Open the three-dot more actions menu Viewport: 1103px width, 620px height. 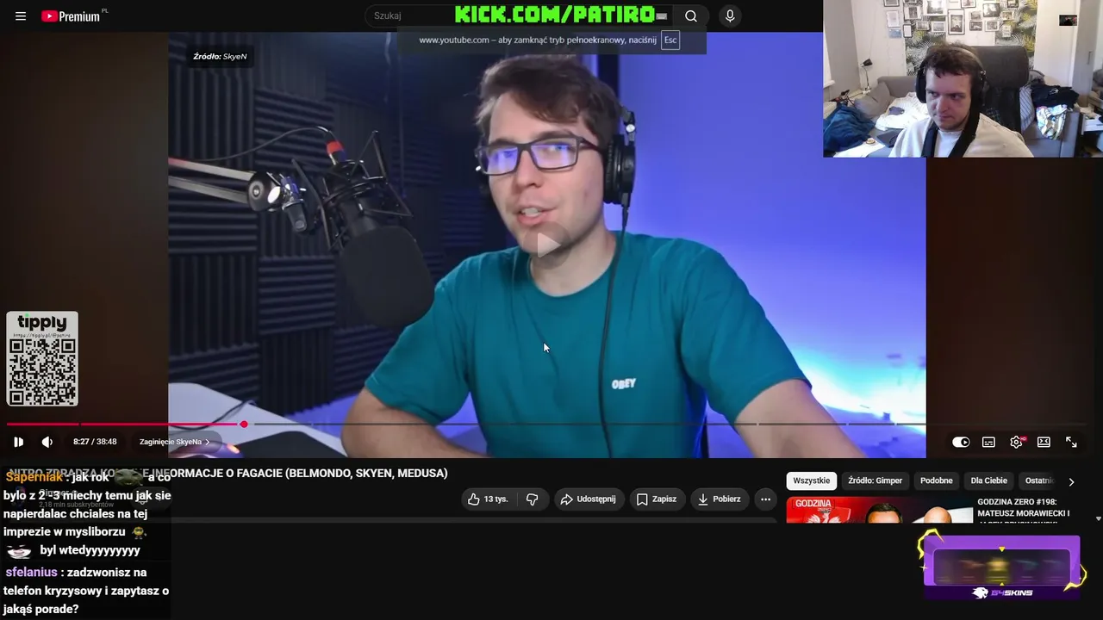pyautogui.click(x=765, y=499)
